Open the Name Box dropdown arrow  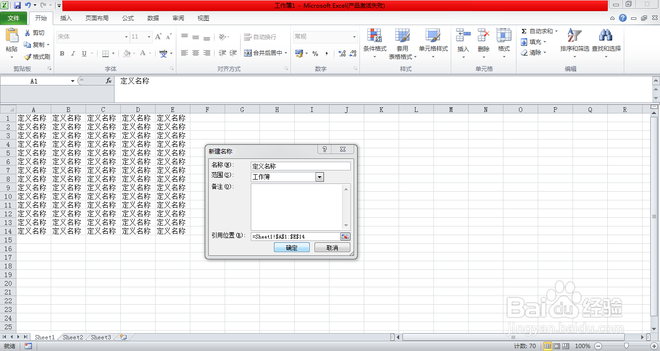(x=73, y=81)
